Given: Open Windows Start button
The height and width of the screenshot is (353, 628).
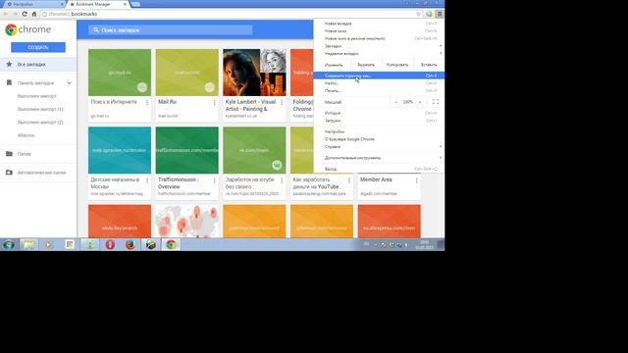Looking at the screenshot, I should 9,244.
